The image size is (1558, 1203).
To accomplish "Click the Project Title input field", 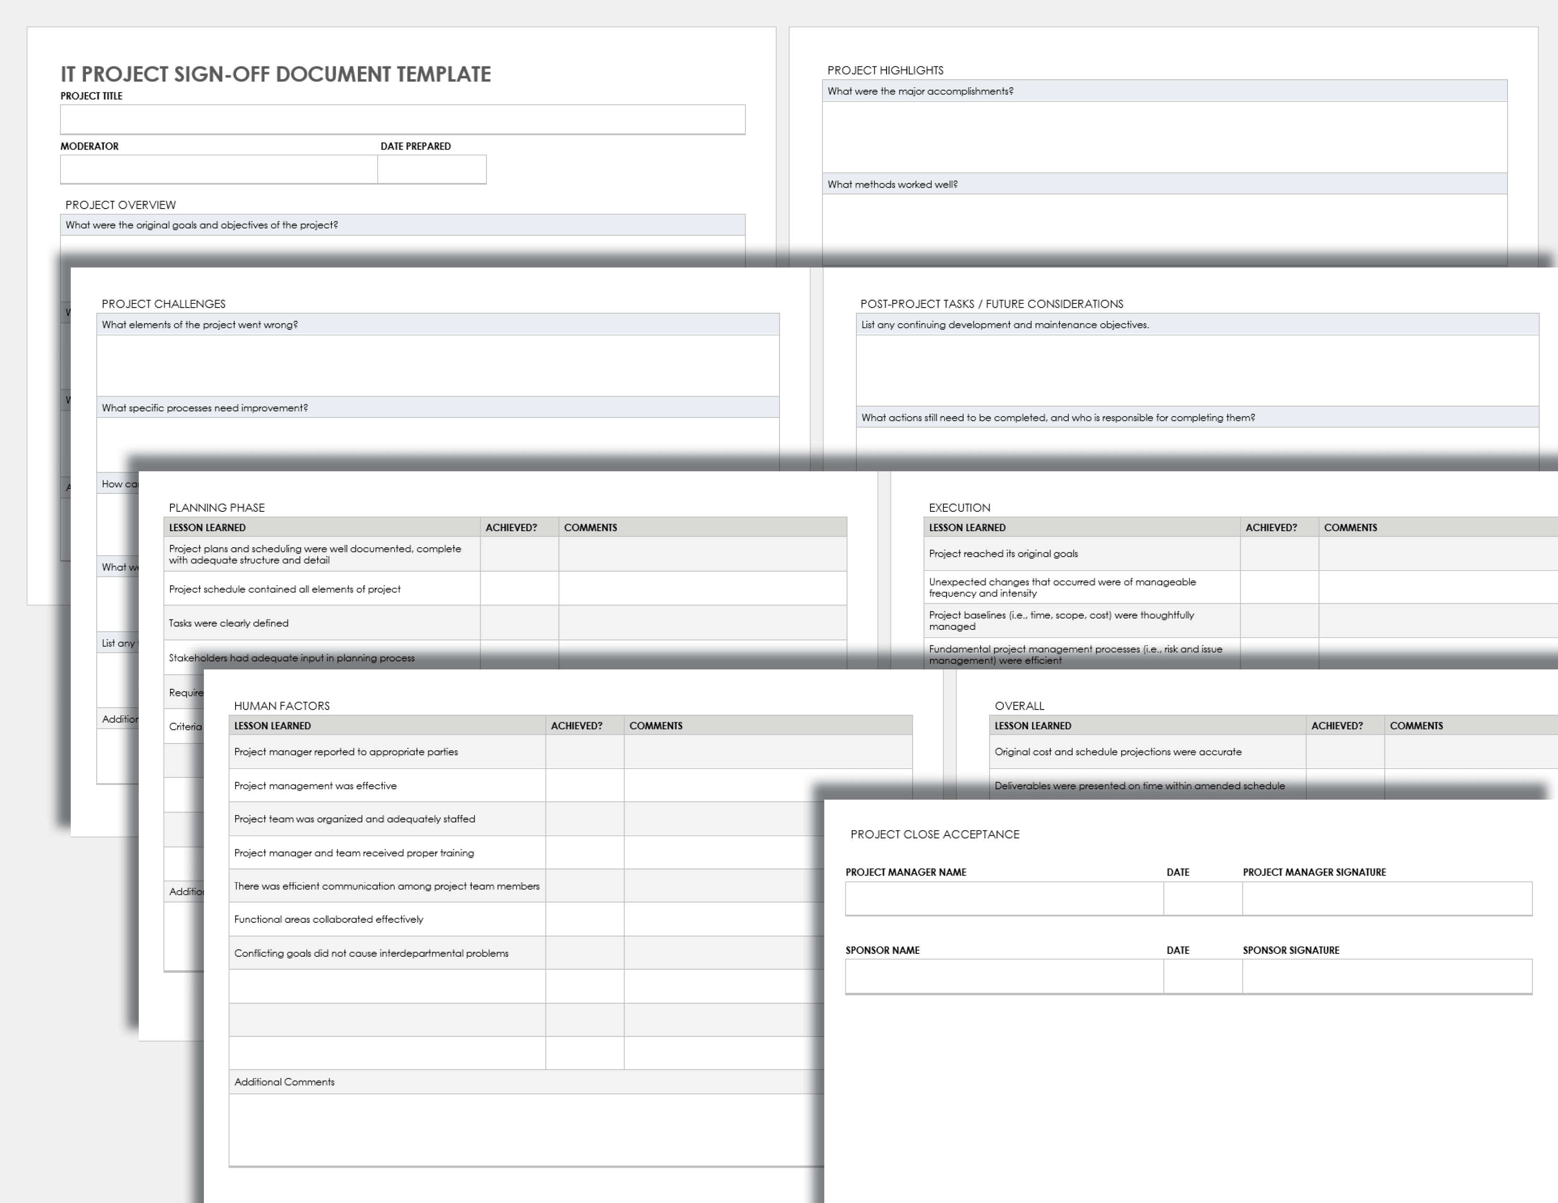I will pyautogui.click(x=402, y=120).
